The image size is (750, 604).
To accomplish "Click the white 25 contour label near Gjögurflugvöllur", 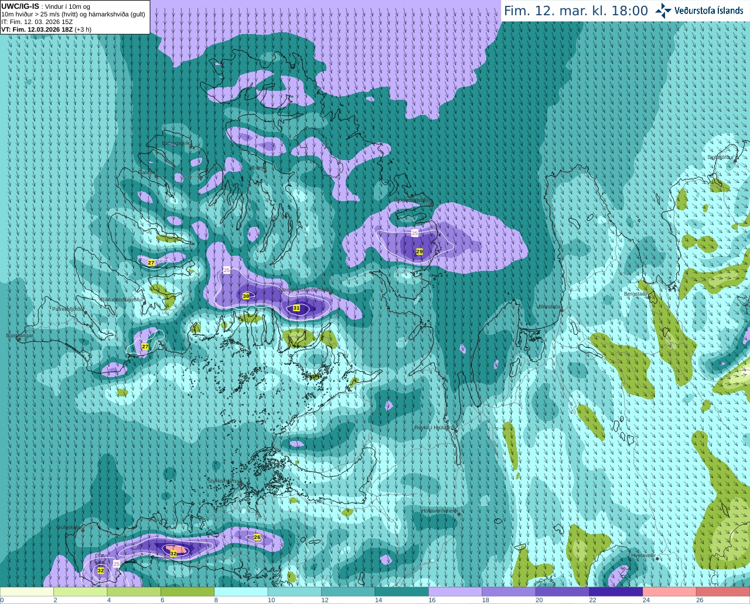I will coord(415,233).
